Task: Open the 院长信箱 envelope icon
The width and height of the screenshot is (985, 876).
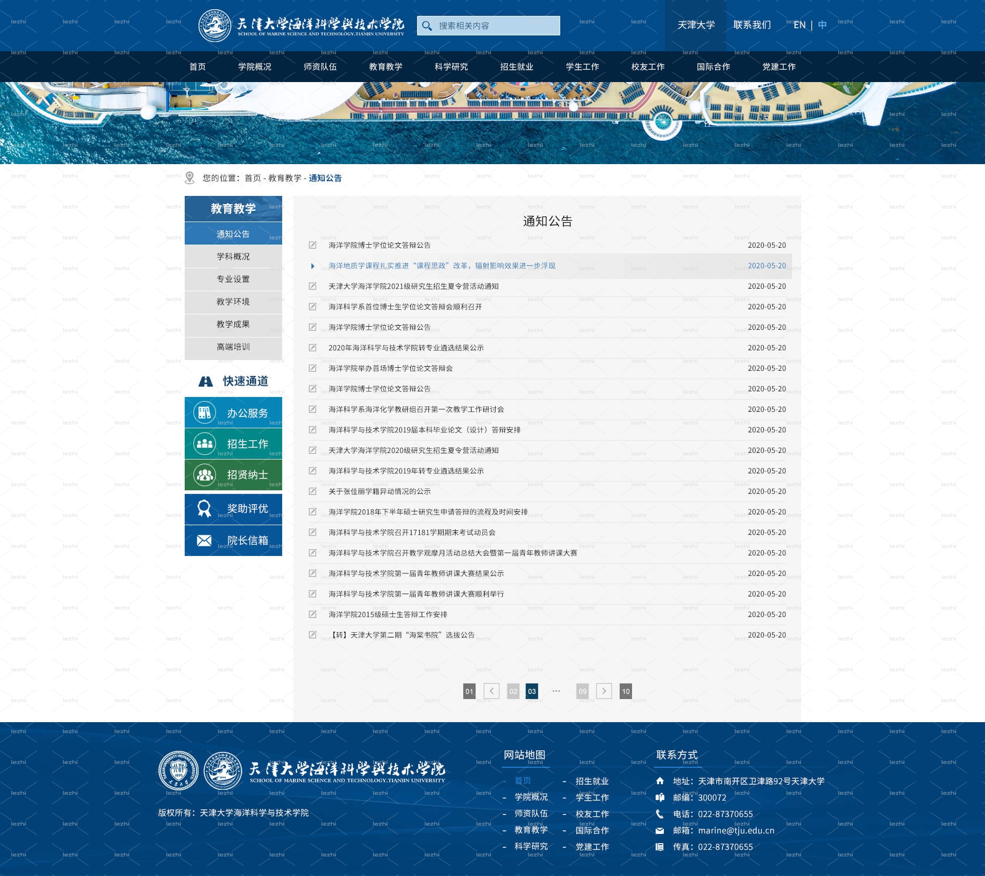Action: (x=204, y=540)
